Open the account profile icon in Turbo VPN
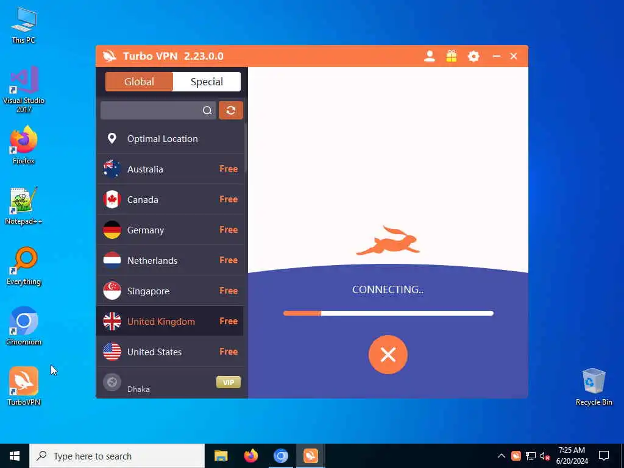The height and width of the screenshot is (468, 624). (430, 56)
